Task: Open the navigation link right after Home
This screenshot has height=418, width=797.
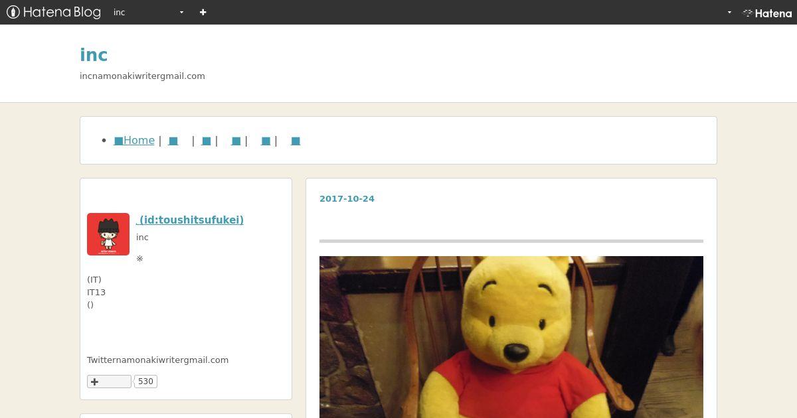Action: [173, 141]
